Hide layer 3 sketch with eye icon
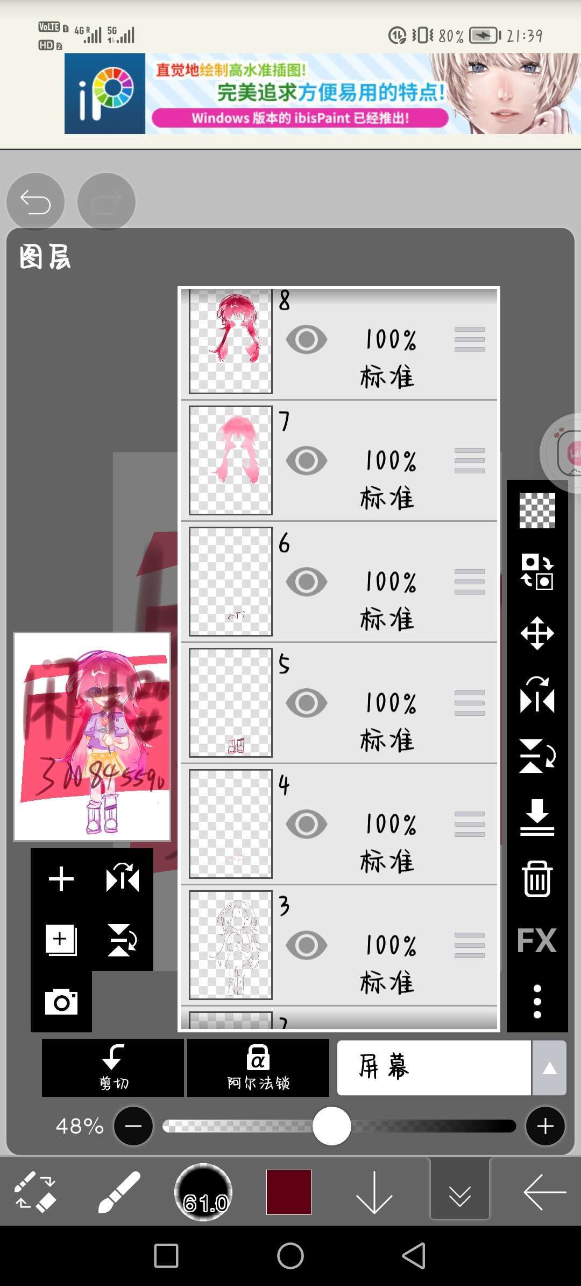The width and height of the screenshot is (581, 1286). tap(307, 945)
